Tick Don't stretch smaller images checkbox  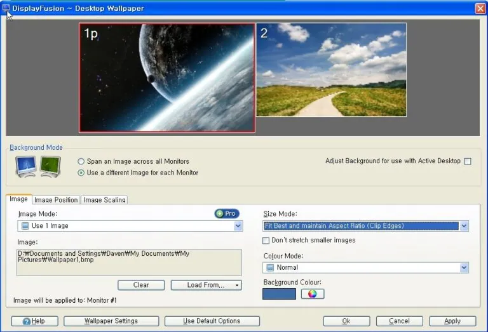(x=266, y=241)
